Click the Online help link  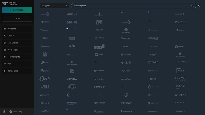click(x=17, y=112)
